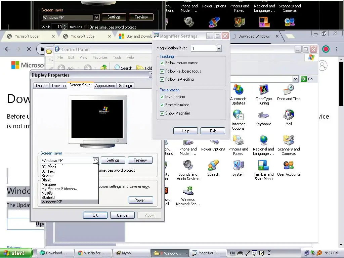
Task: Open Control Panel address bar dropdown
Action: 296,79
